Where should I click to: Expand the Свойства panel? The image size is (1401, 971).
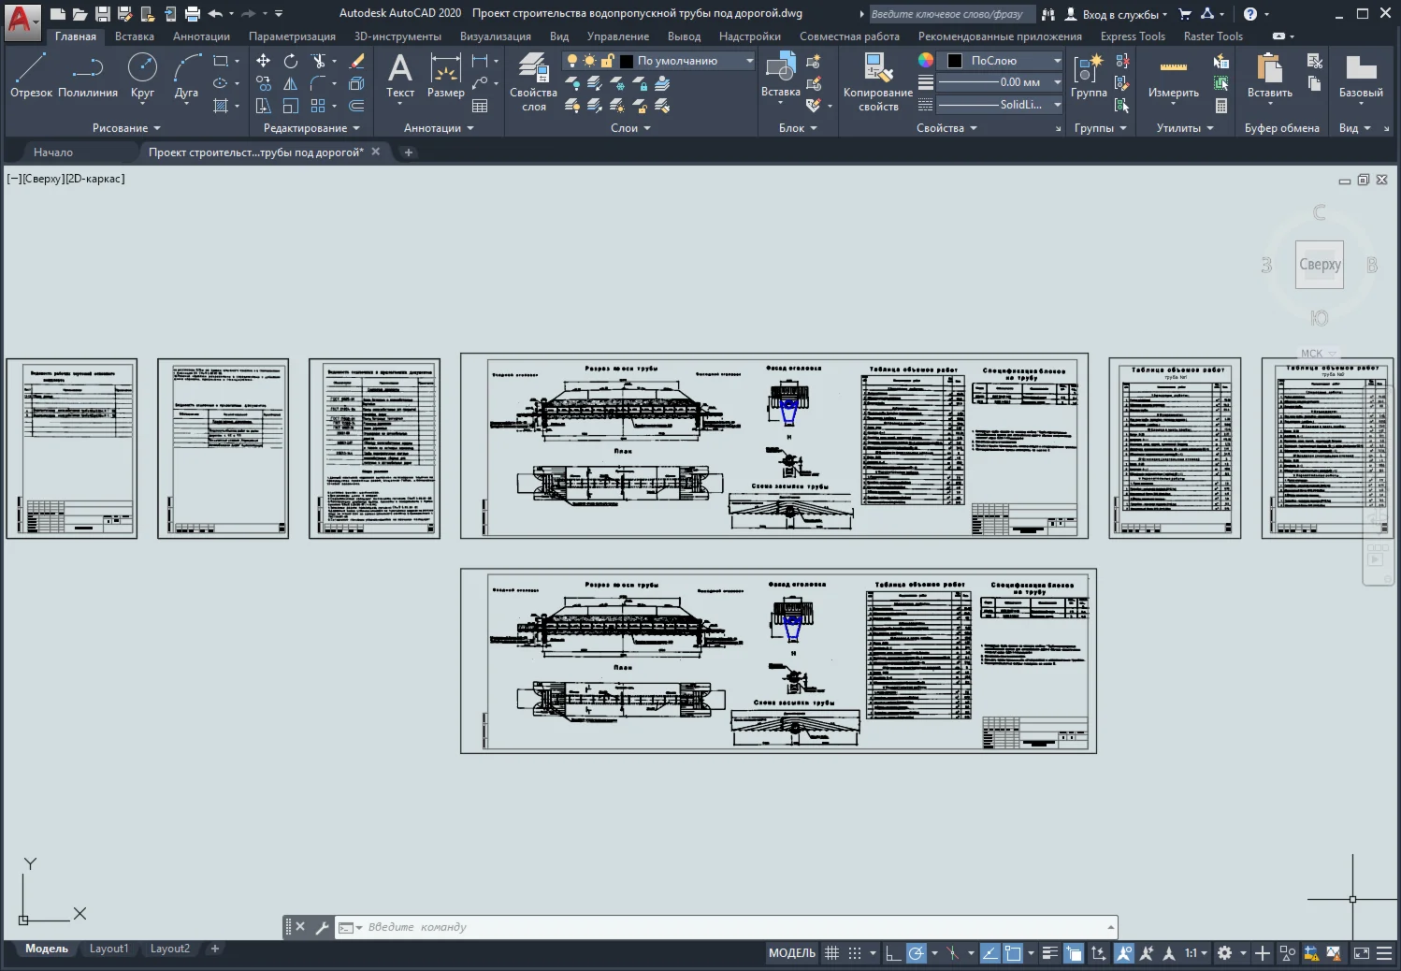point(946,128)
